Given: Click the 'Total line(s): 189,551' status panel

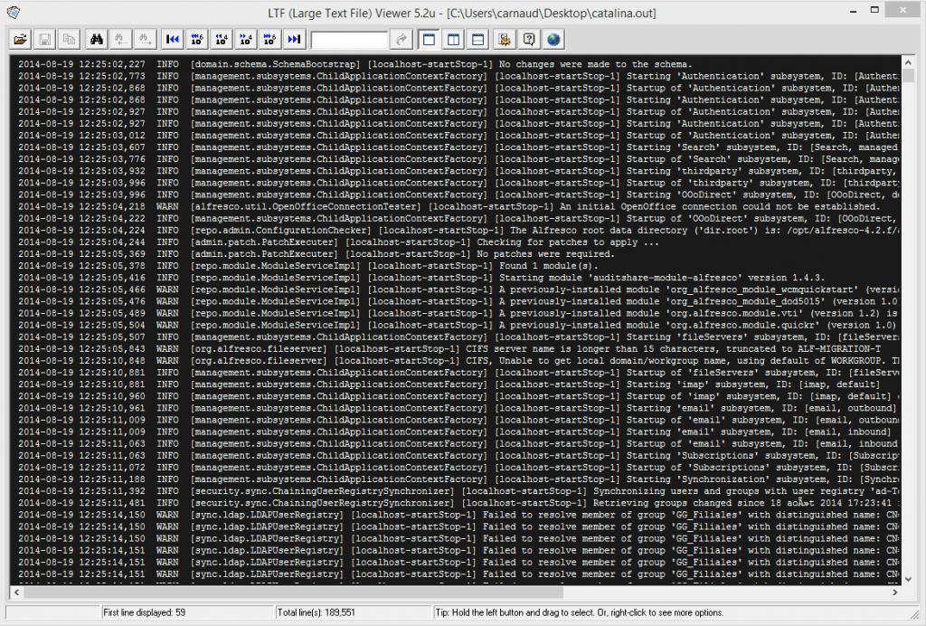Looking at the screenshot, I should 353,612.
